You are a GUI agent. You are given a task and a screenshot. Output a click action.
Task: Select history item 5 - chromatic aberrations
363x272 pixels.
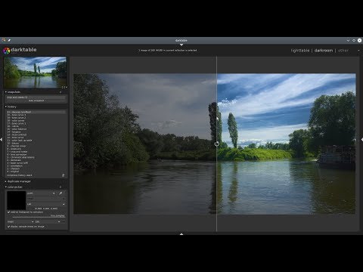coord(36,157)
